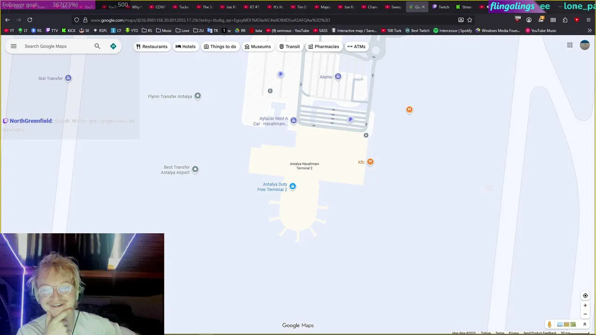Image resolution: width=596 pixels, height=335 pixels.
Task: Open the (9) ominous - YouTube bookmark
Action: [x=287, y=31]
